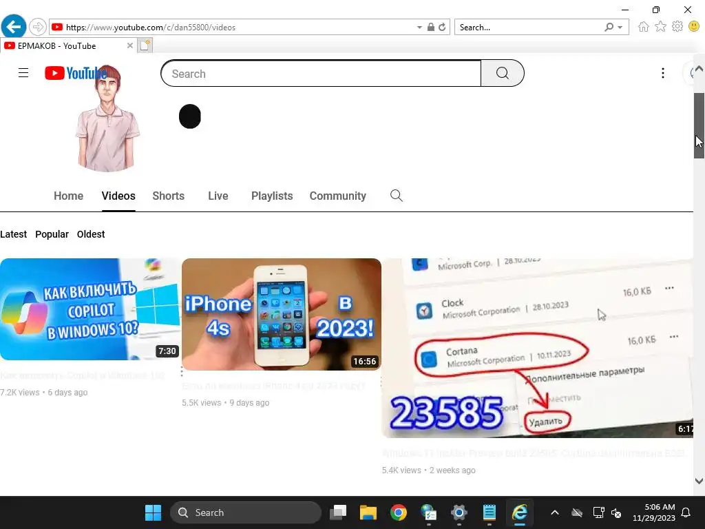The width and height of the screenshot is (705, 529).
Task: Sort videos by Latest
Action: click(x=14, y=234)
